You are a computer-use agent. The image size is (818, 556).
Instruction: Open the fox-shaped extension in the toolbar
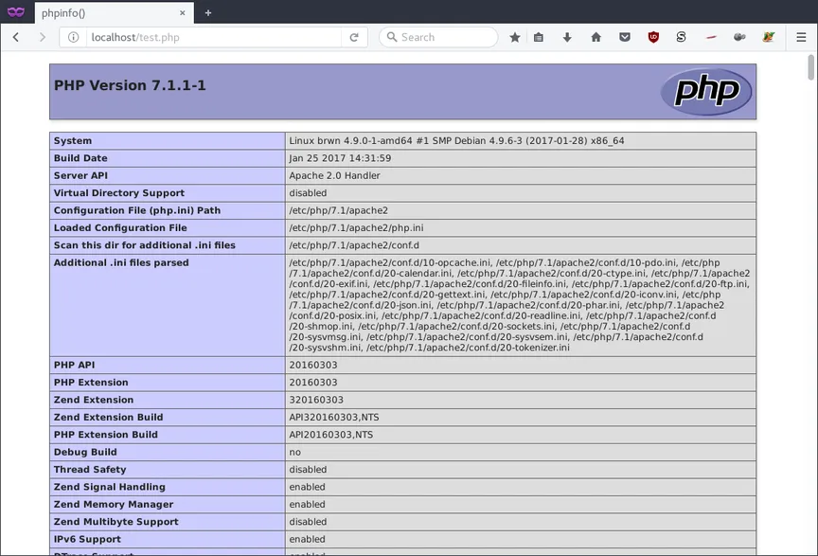pos(768,37)
